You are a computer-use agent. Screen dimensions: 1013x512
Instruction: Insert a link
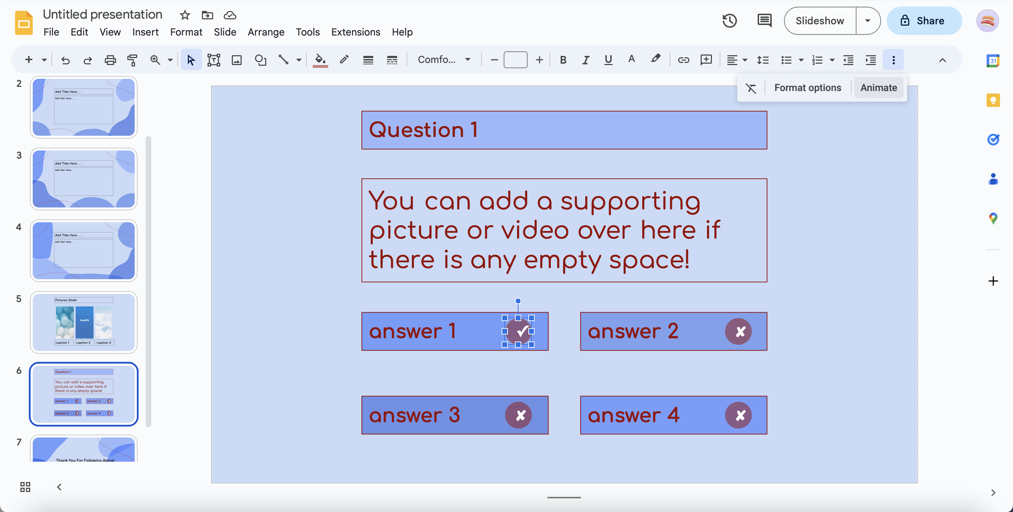pyautogui.click(x=683, y=60)
